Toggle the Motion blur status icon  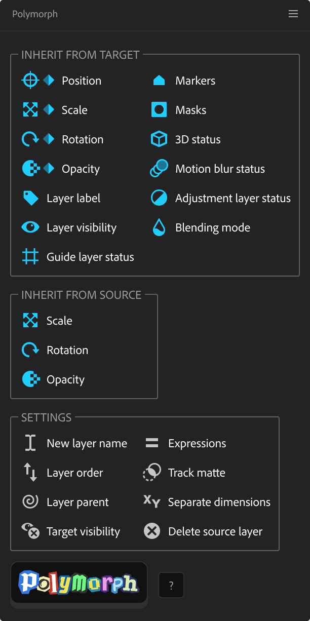click(159, 169)
